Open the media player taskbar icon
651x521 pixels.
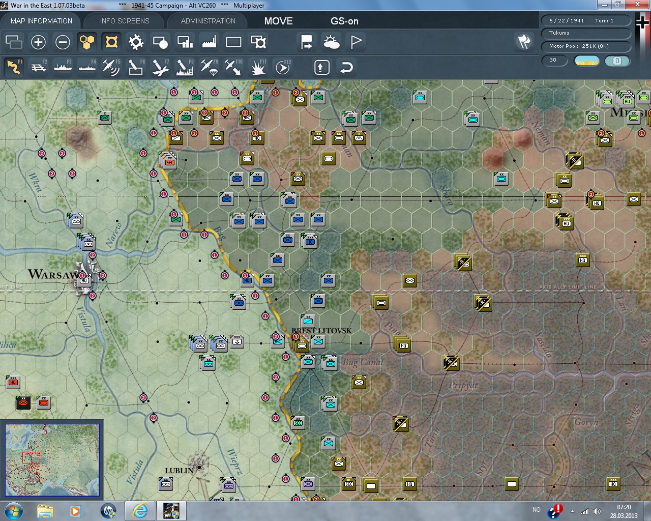tap(76, 511)
